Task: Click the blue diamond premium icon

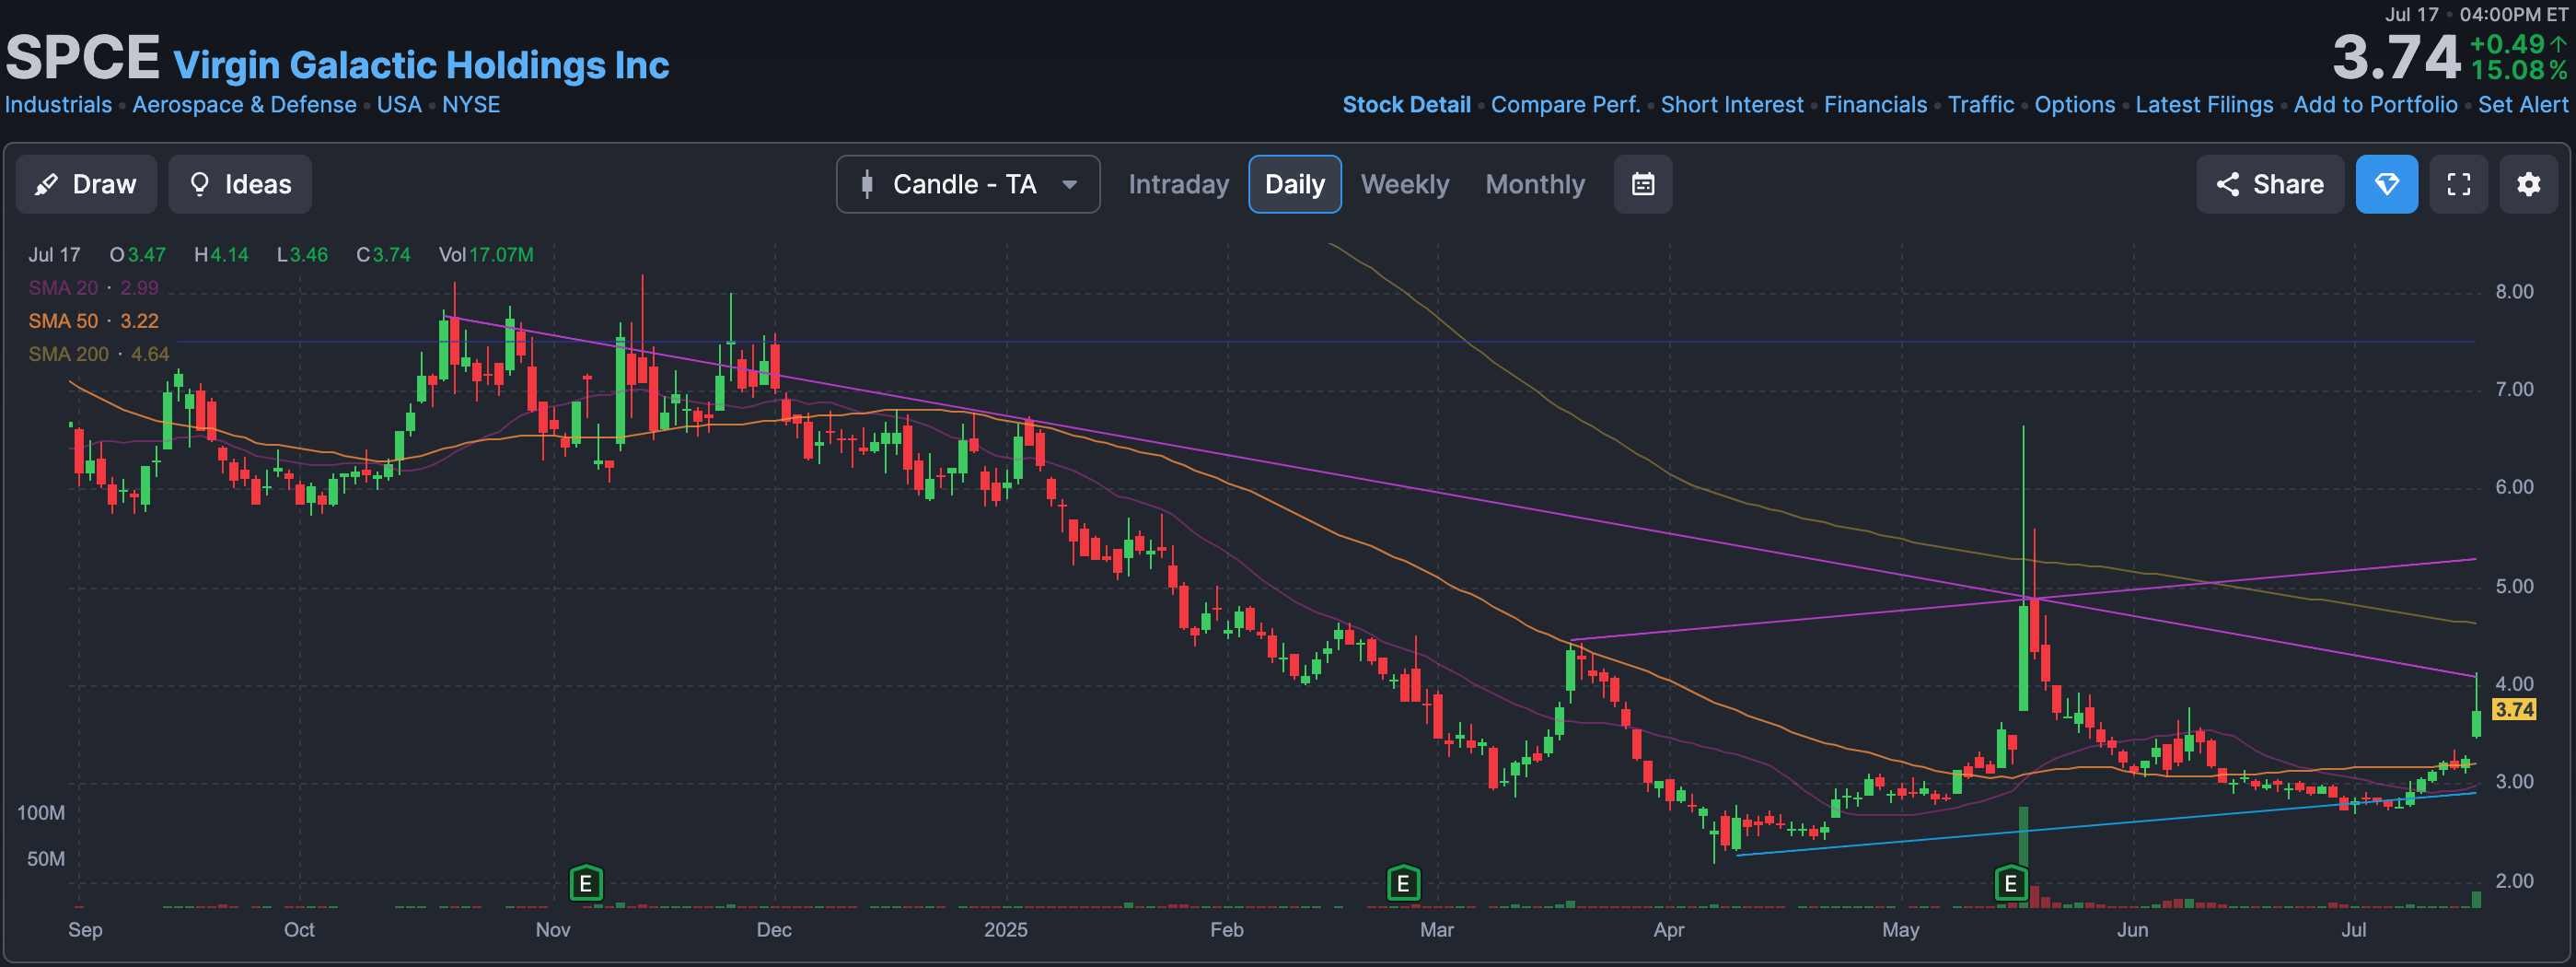Action: [2386, 184]
